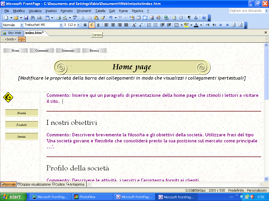
Task: Click the Sommario navigation button
Action: click(x=68, y=51)
